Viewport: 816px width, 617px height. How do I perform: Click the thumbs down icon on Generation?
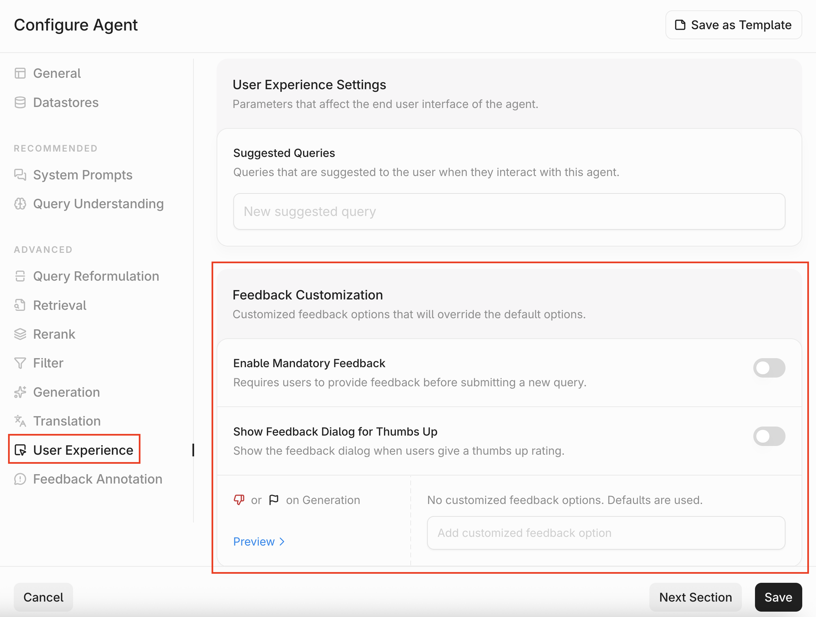pyautogui.click(x=239, y=500)
